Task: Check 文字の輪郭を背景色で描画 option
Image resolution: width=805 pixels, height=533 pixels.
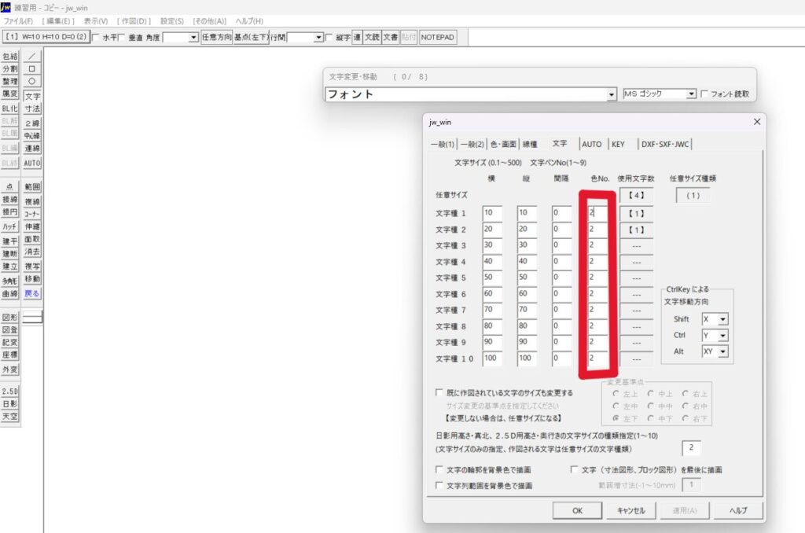Action: (439, 470)
